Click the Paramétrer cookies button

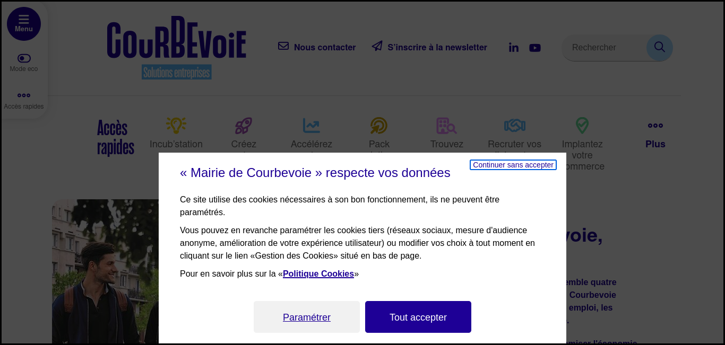[x=307, y=317]
